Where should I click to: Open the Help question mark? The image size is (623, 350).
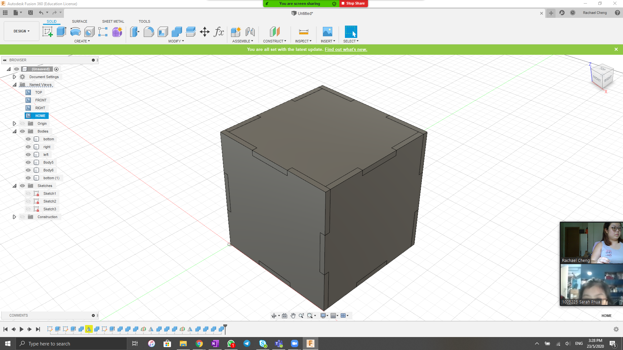pyautogui.click(x=617, y=13)
